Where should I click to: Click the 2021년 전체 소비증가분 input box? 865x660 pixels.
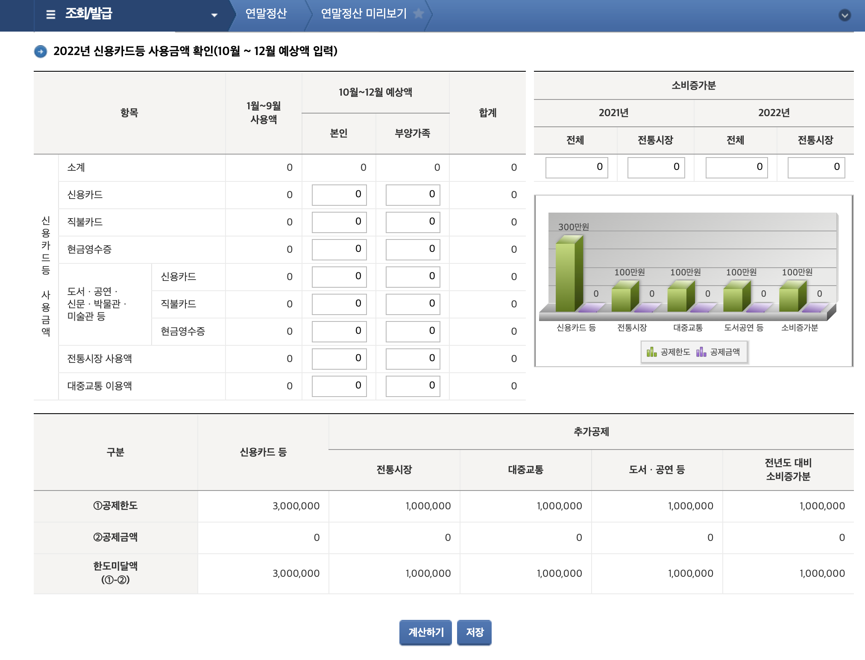[x=576, y=167]
